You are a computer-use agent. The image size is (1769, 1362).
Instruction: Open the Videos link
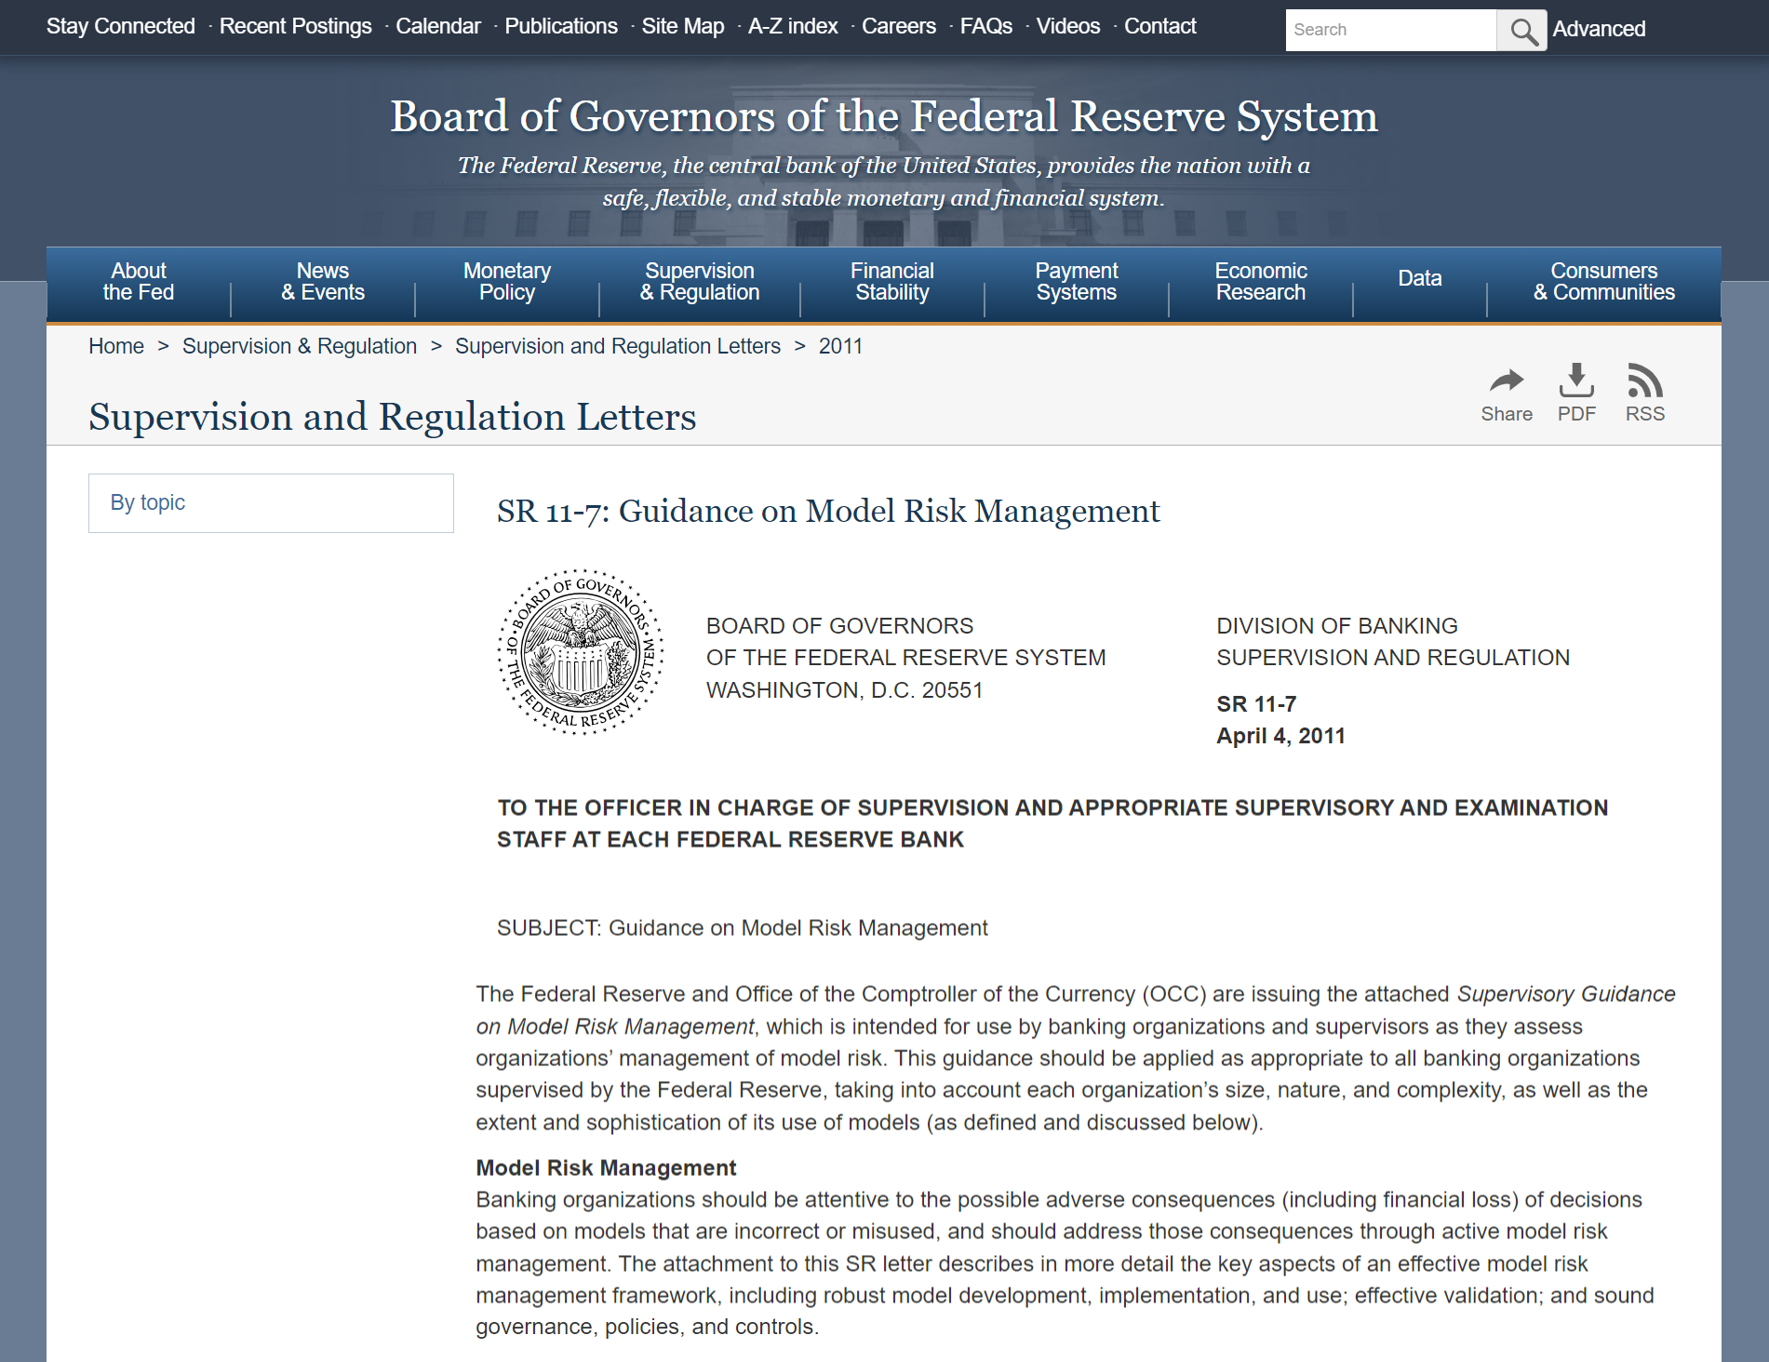[1068, 26]
